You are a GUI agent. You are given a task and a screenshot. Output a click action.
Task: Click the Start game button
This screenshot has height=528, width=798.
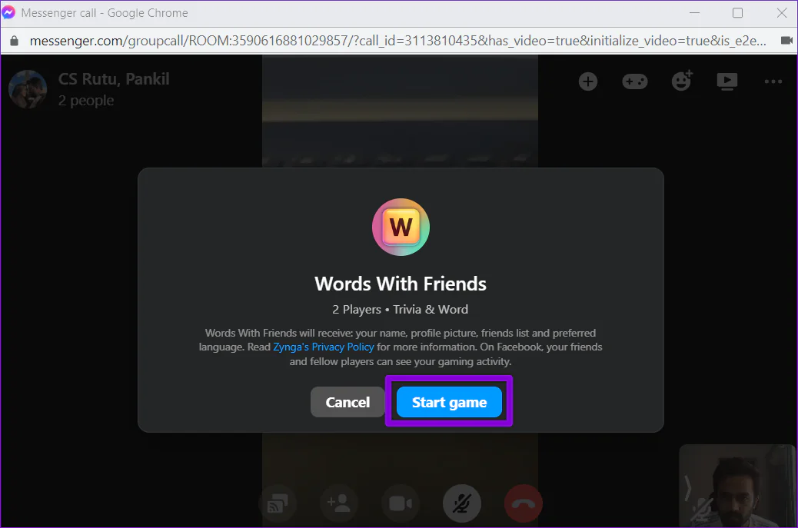[448, 401]
